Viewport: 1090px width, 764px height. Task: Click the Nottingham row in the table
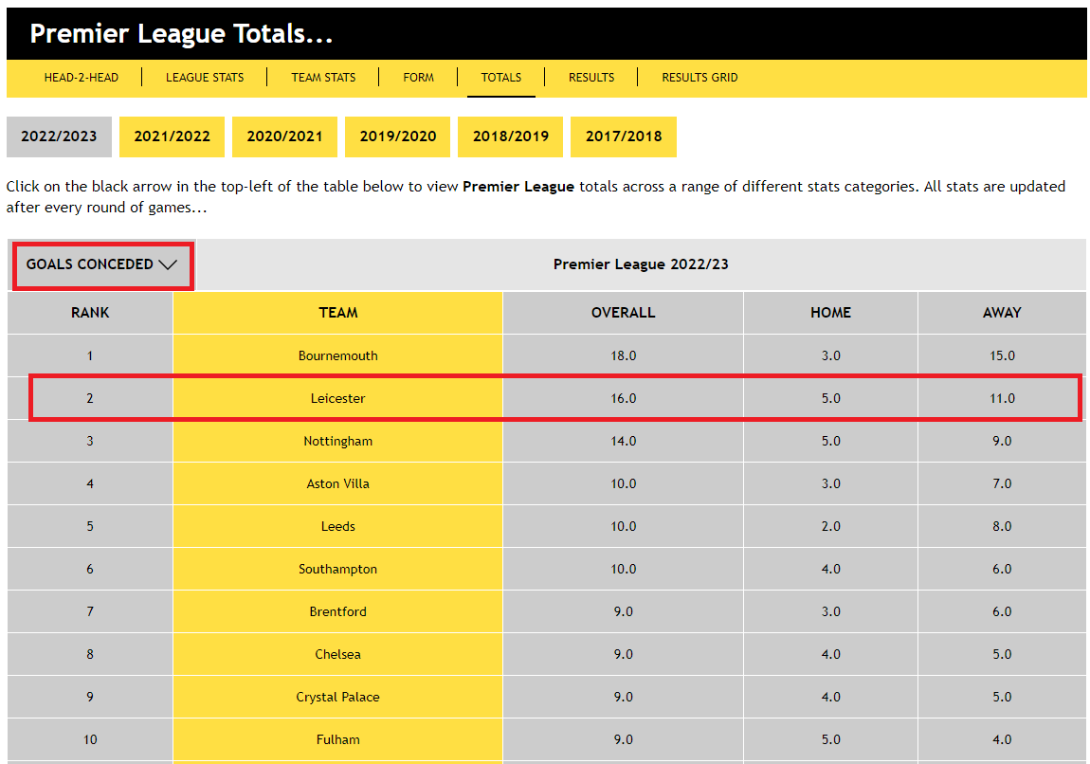click(336, 441)
